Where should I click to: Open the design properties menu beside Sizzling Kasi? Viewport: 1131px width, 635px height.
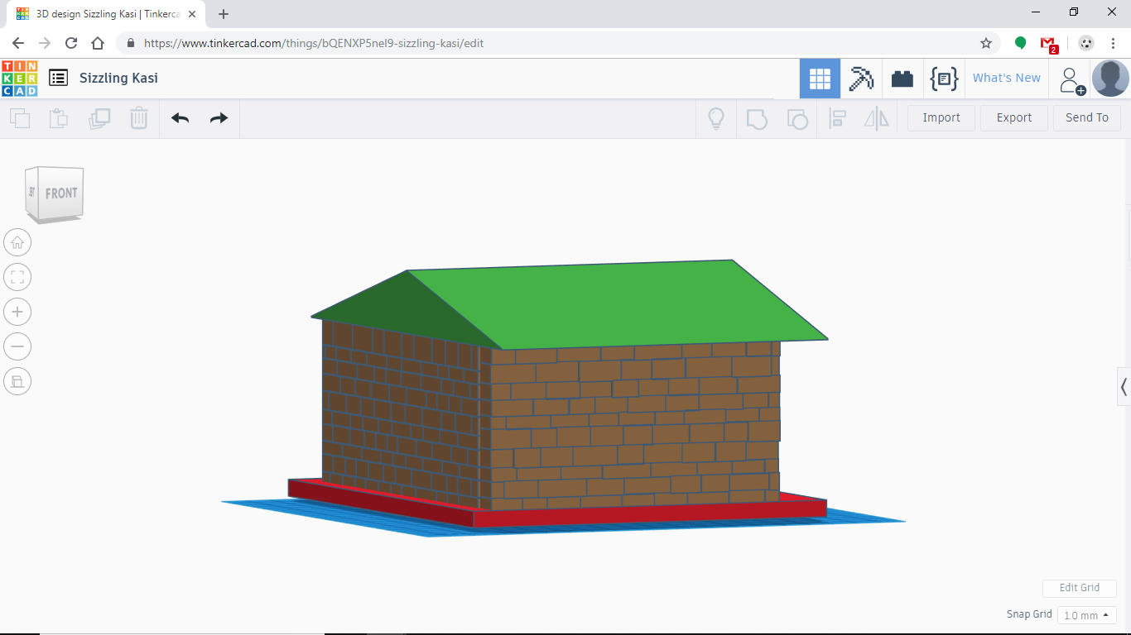coord(58,77)
